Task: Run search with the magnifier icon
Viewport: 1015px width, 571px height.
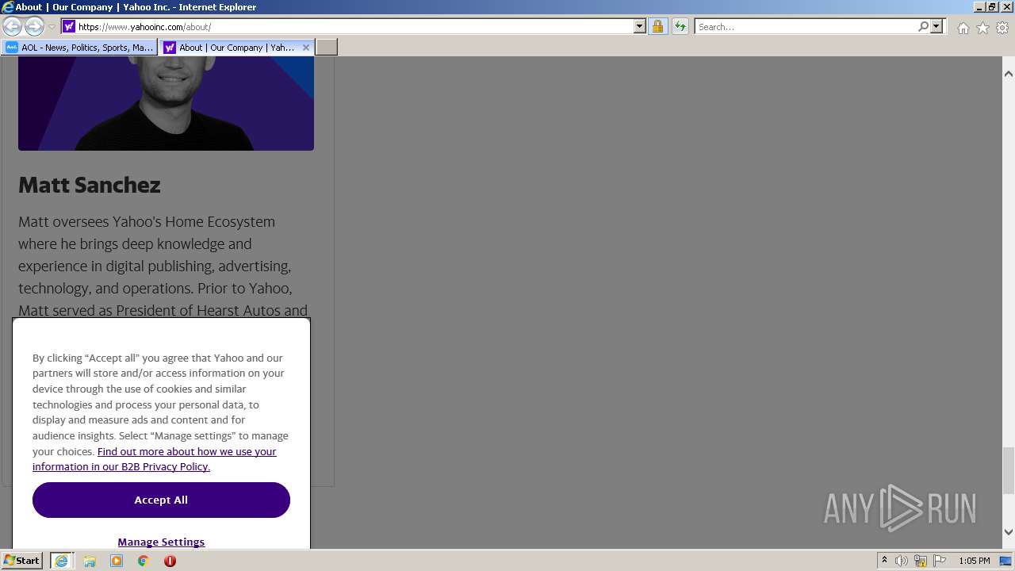Action: pos(923,26)
